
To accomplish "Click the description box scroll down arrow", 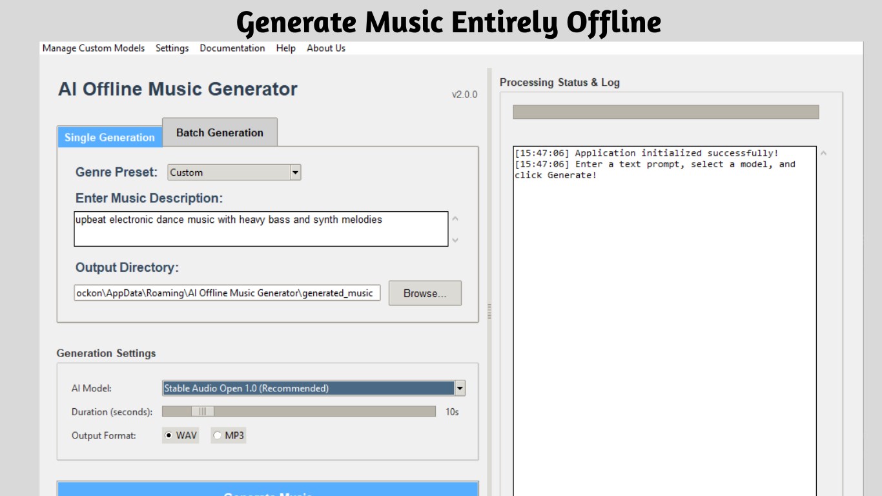I will [x=455, y=240].
